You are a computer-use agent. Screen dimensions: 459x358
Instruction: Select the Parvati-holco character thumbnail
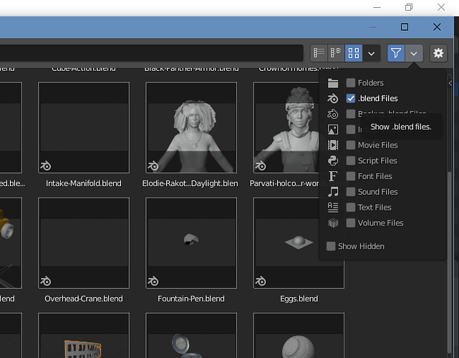point(286,127)
